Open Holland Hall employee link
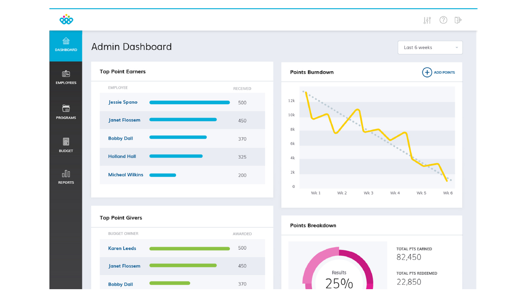The image size is (527, 297). coord(122,157)
